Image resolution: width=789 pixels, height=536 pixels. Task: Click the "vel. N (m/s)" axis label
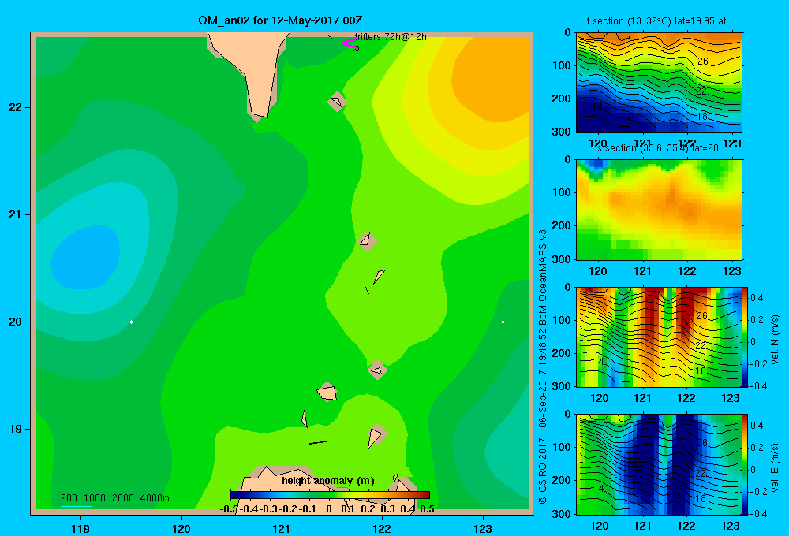[x=776, y=339]
